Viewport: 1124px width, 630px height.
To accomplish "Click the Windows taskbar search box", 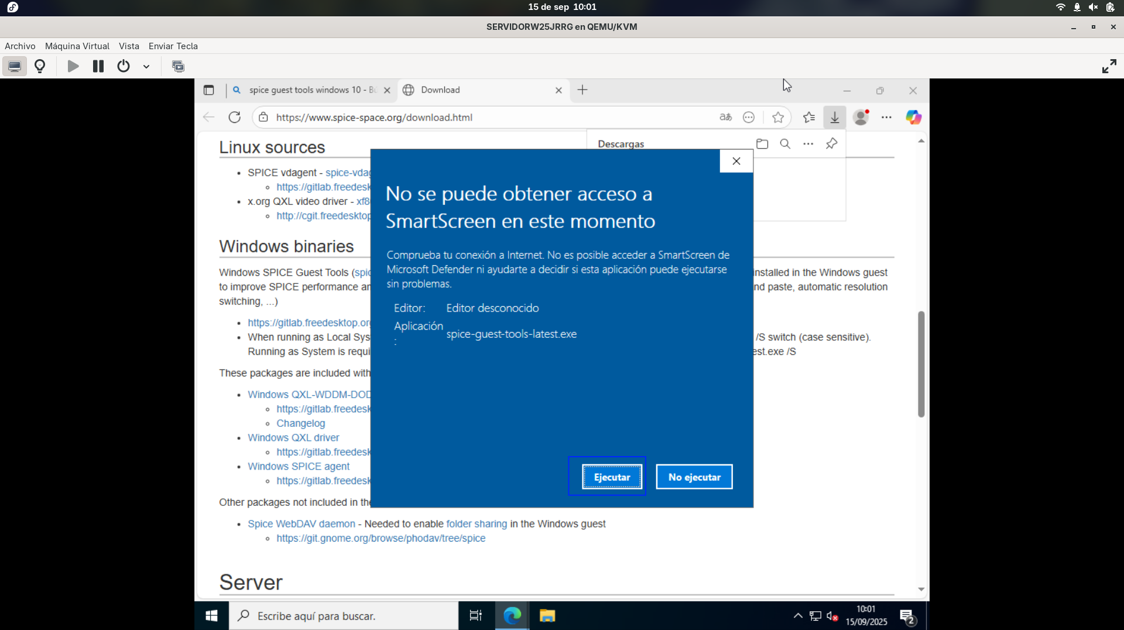I will pyautogui.click(x=344, y=616).
